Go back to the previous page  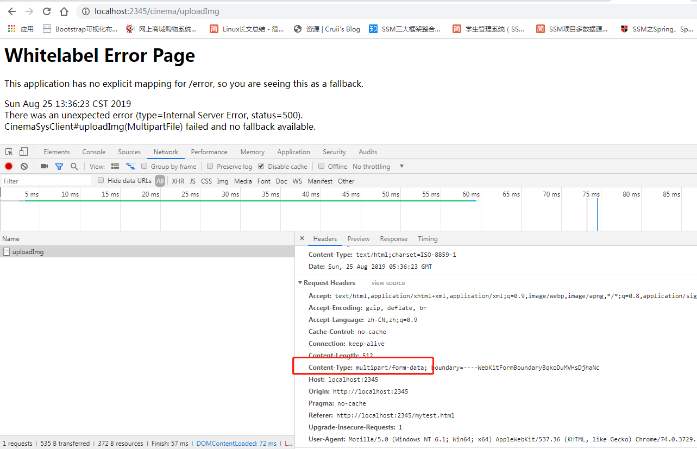11,11
